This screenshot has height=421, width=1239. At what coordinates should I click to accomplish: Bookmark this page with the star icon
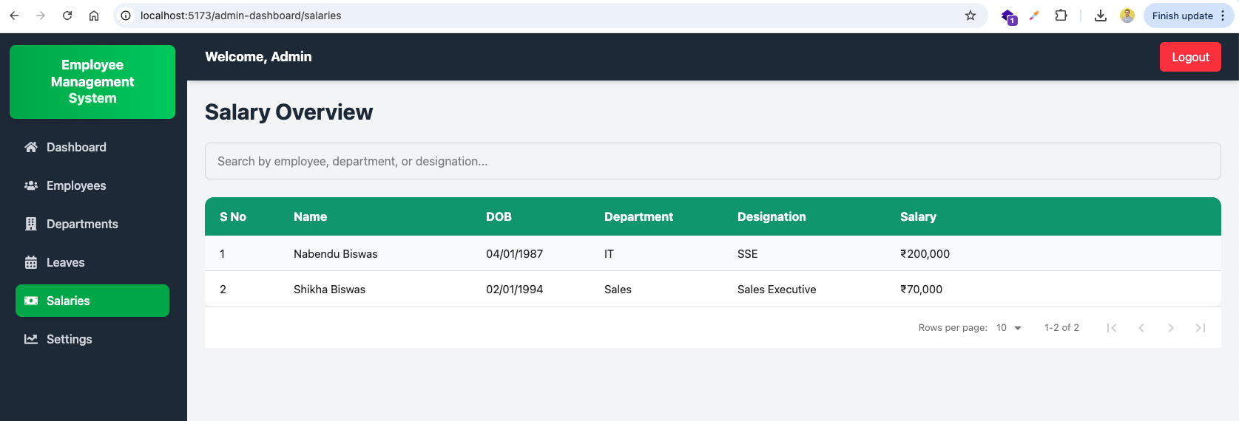click(970, 16)
